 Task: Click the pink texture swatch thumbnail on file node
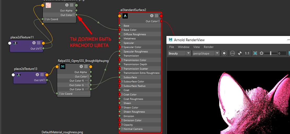[x=48, y=5]
